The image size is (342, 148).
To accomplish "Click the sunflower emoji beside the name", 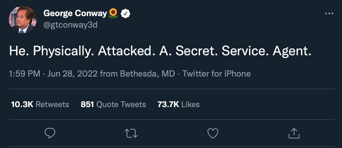I will point(113,13).
